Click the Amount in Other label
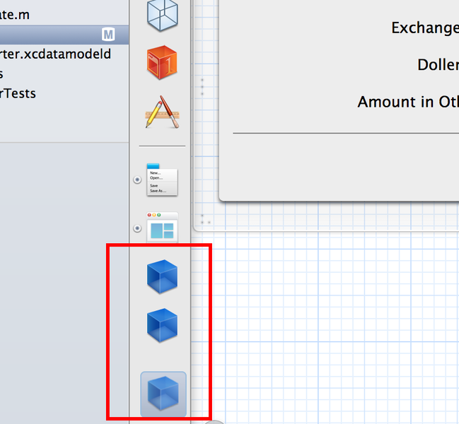Image resolution: width=459 pixels, height=424 pixels. [407, 102]
